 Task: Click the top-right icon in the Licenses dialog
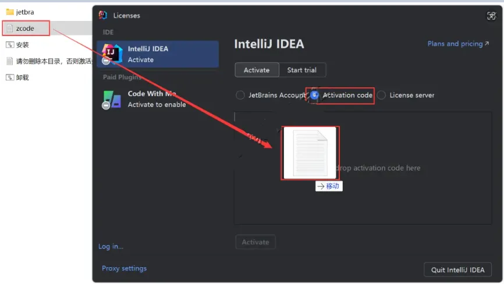[491, 16]
